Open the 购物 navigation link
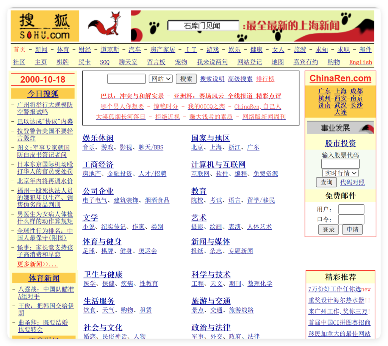 333,62
